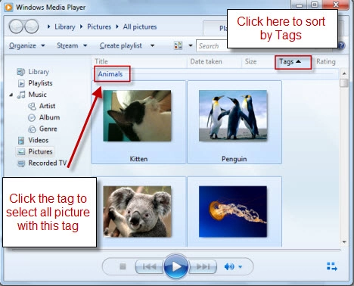Click the Penguin title label

[234, 159]
